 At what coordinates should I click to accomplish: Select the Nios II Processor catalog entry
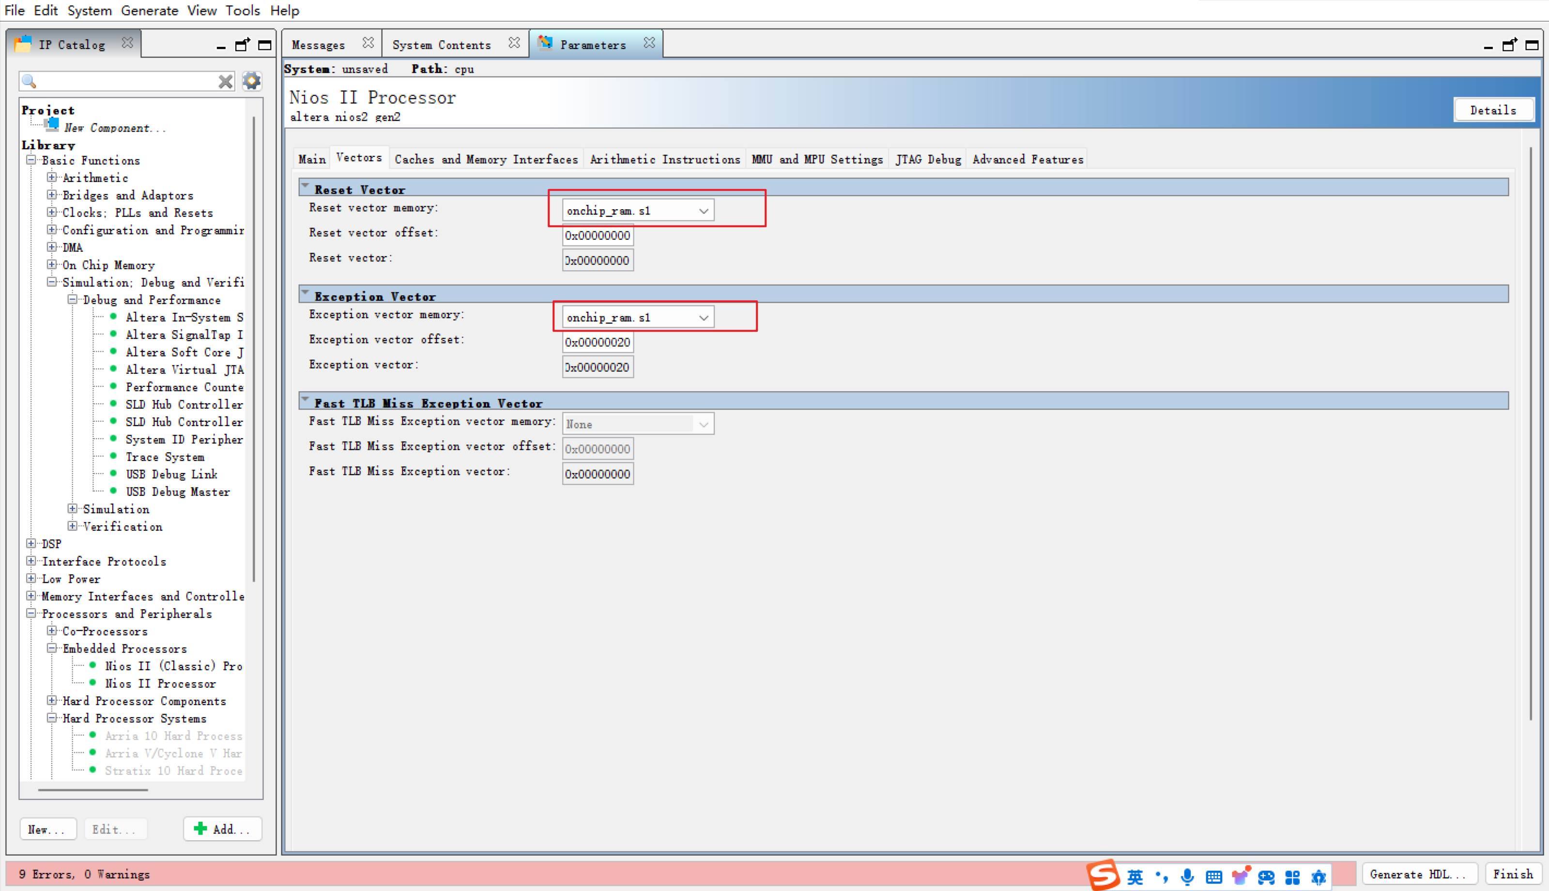click(160, 684)
